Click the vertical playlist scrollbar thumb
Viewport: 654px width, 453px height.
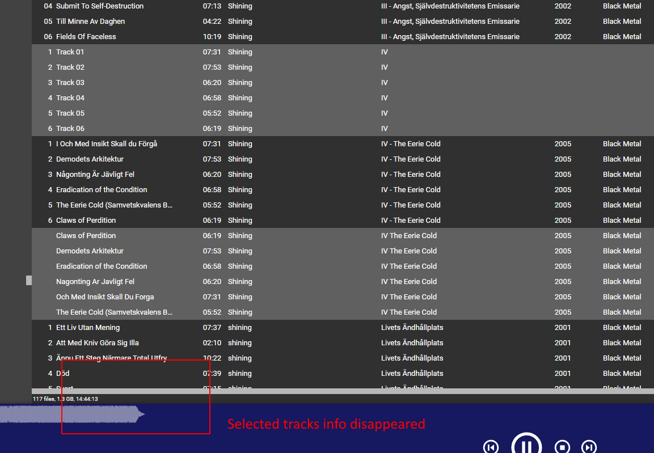click(x=29, y=281)
